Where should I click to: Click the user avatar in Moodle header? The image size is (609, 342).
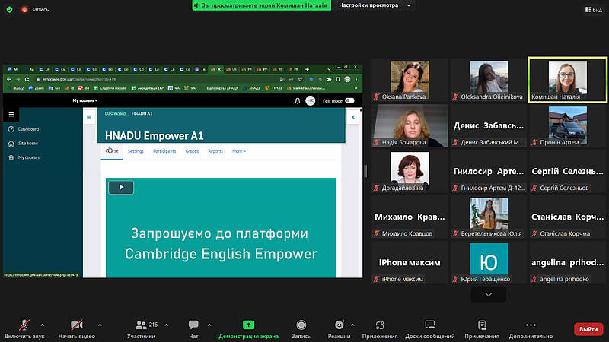311,101
